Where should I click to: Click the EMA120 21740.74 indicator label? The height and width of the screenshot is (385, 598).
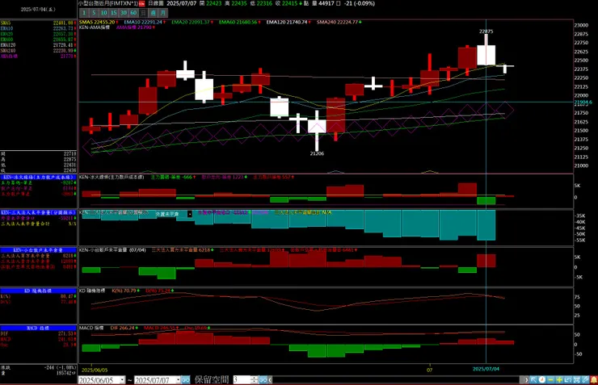288,22
